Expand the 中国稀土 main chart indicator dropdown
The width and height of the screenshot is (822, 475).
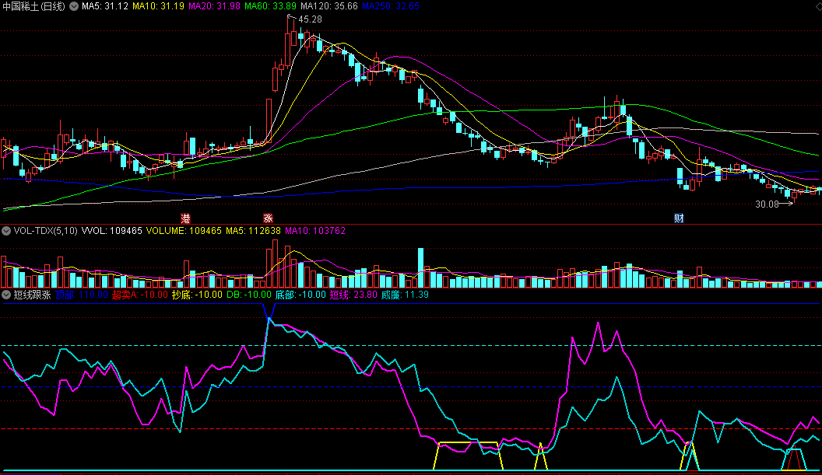74,6
